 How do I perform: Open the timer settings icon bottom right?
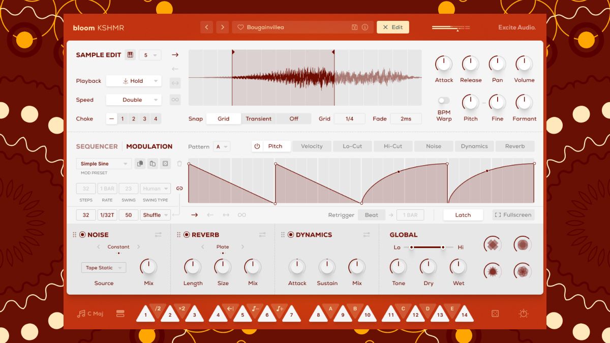point(524,314)
